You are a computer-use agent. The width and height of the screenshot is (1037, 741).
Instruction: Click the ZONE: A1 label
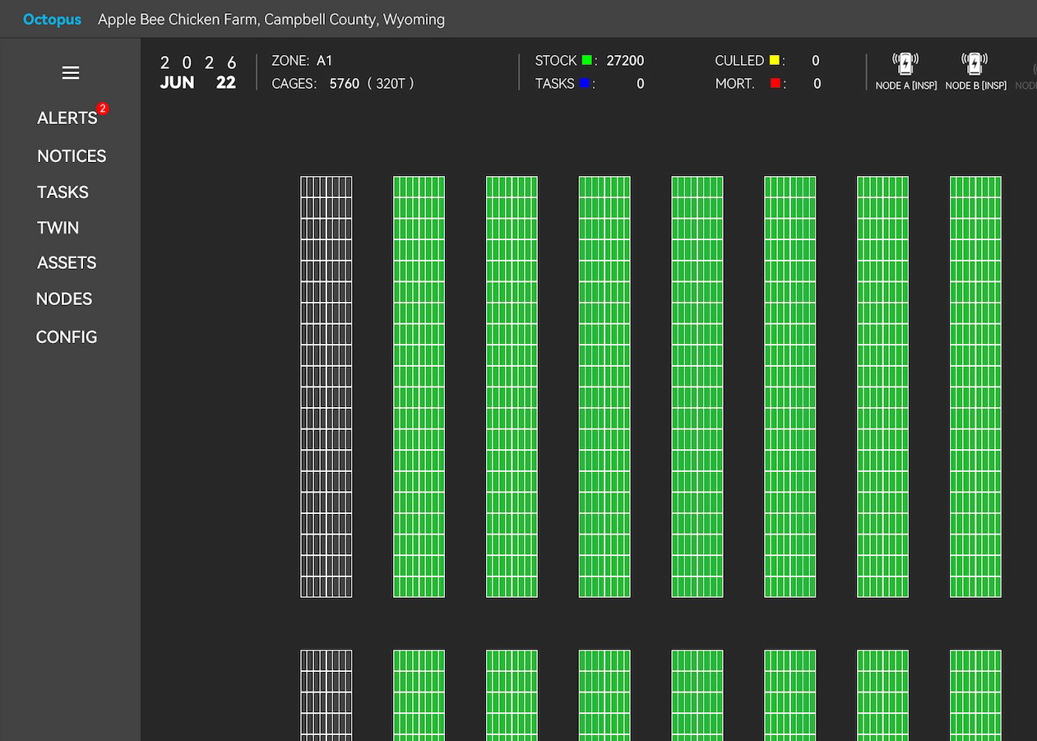pyautogui.click(x=302, y=61)
